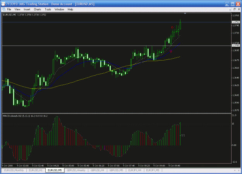Click the 1.3590 value on price axis
242x174 pixels.
pos(236,103)
